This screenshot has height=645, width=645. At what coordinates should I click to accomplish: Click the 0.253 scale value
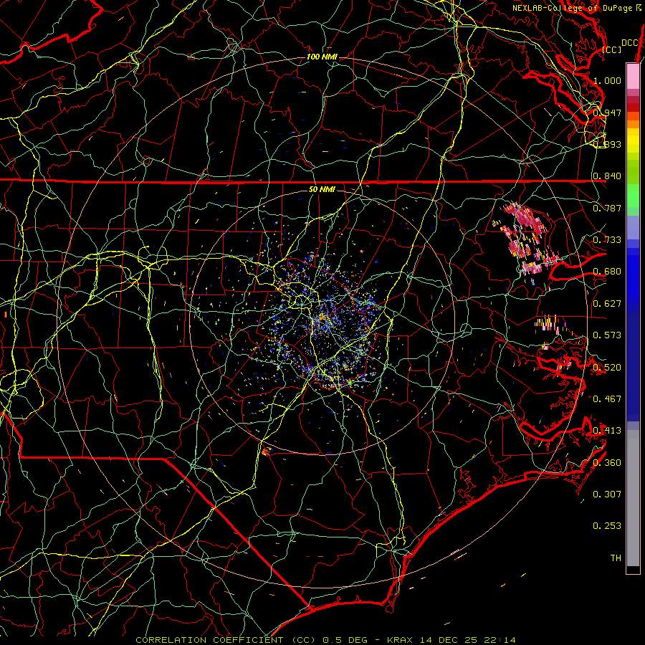607,526
